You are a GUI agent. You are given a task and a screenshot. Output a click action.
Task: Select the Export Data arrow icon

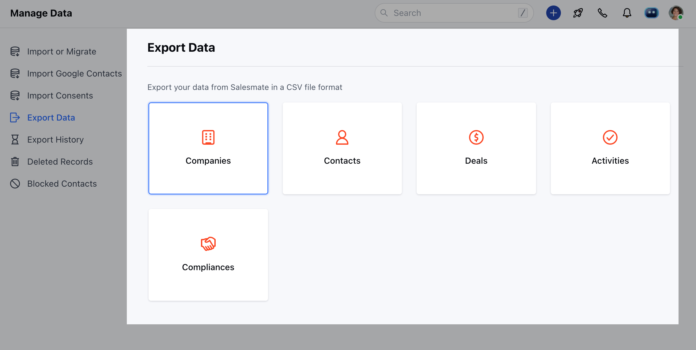tap(14, 117)
